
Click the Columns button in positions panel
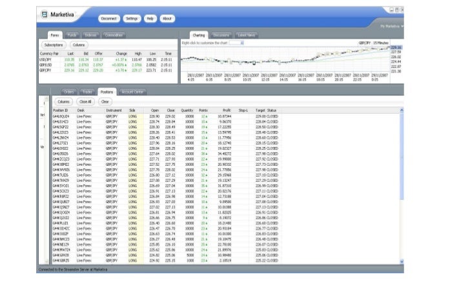(63, 102)
